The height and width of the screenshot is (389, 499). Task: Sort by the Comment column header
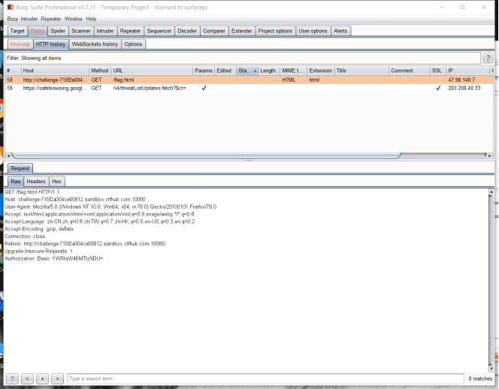click(410, 71)
